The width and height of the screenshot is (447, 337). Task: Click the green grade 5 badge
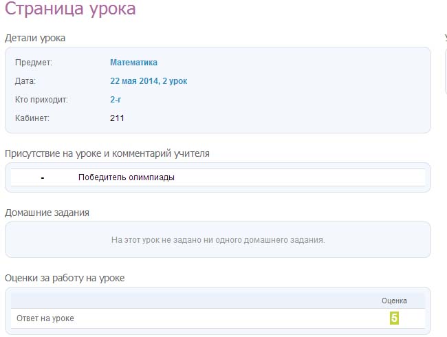click(x=394, y=318)
